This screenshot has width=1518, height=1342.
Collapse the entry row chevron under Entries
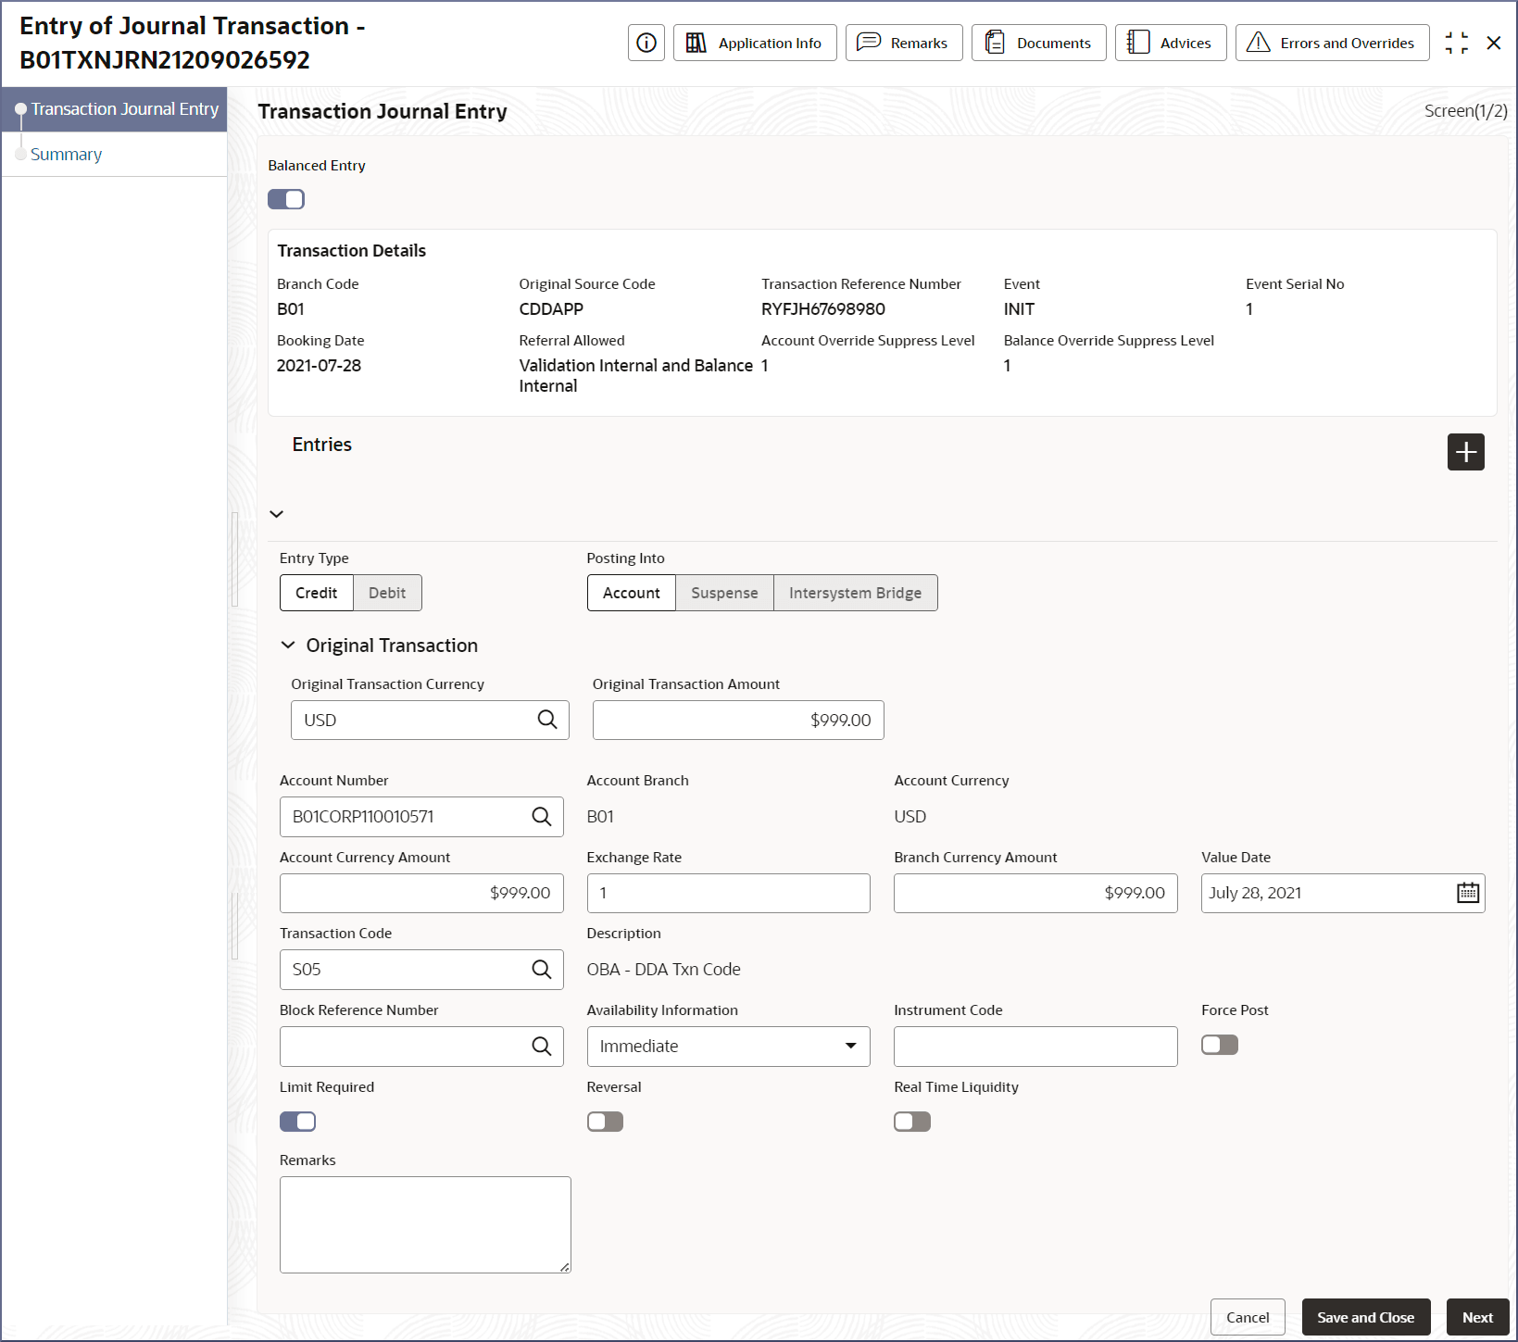coord(277,514)
